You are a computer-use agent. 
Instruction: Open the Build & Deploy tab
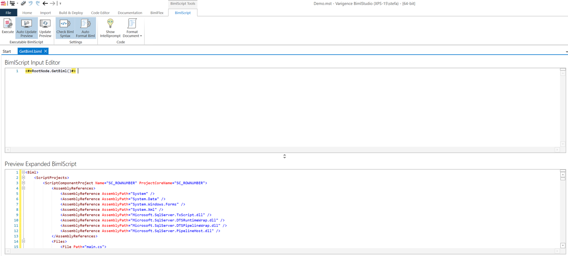[x=71, y=13]
